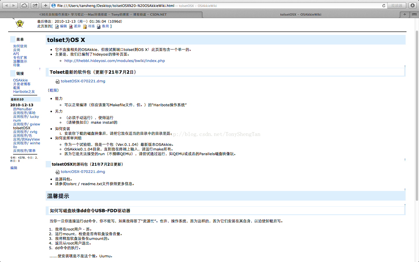Screen dimensions: 419x262
Task: Click the tolsetOSX current page sidebar text
Action: [x=22, y=128]
